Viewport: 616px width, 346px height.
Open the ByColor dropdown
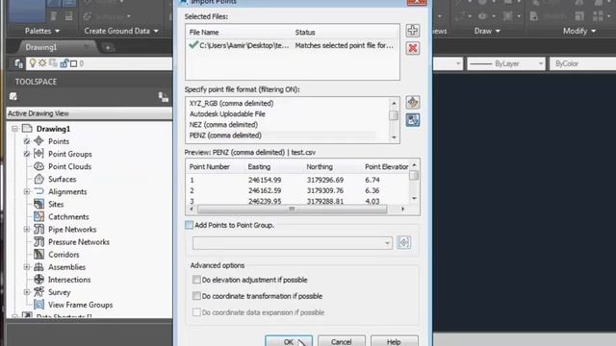pos(582,63)
